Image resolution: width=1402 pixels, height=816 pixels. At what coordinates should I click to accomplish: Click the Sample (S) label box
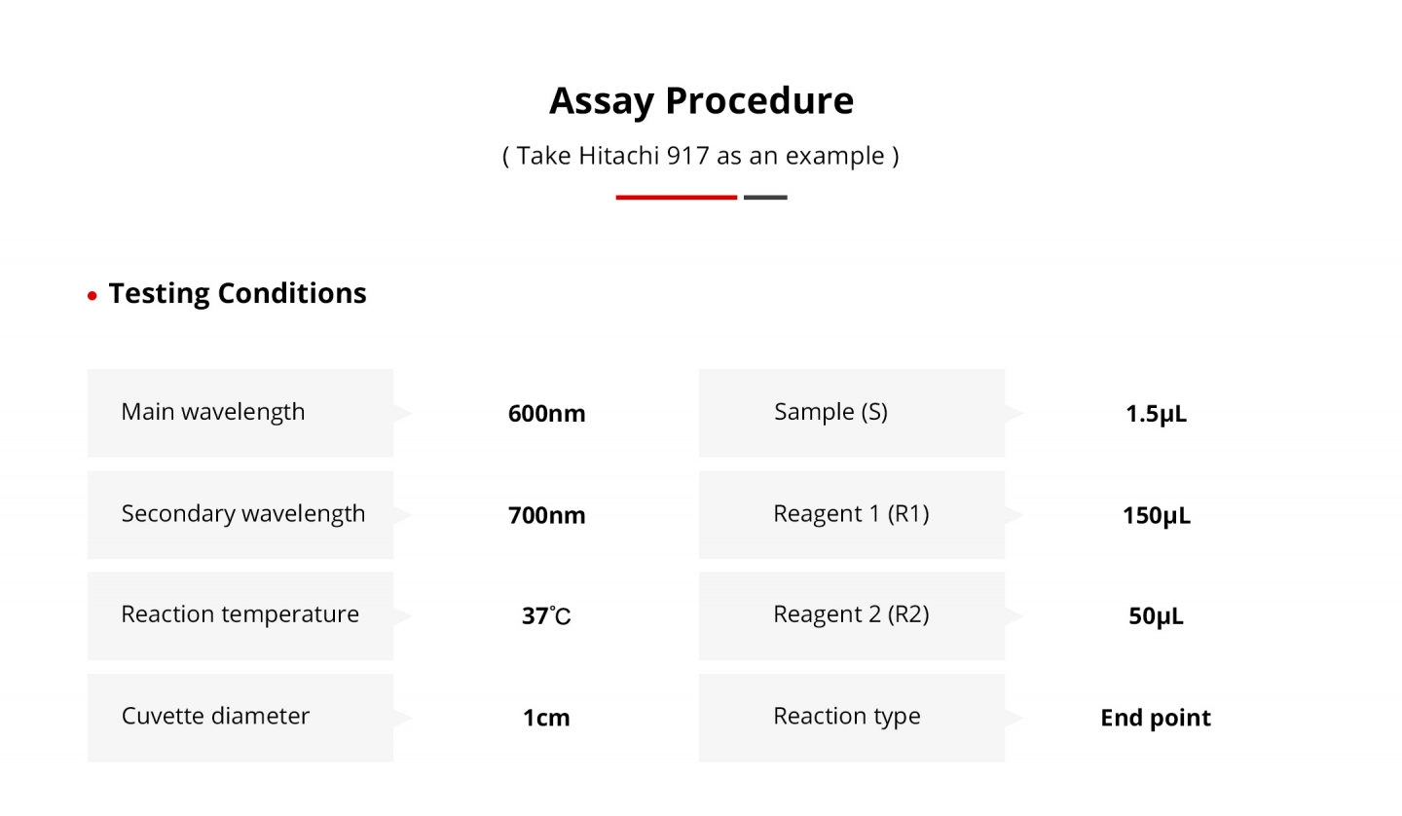click(851, 413)
